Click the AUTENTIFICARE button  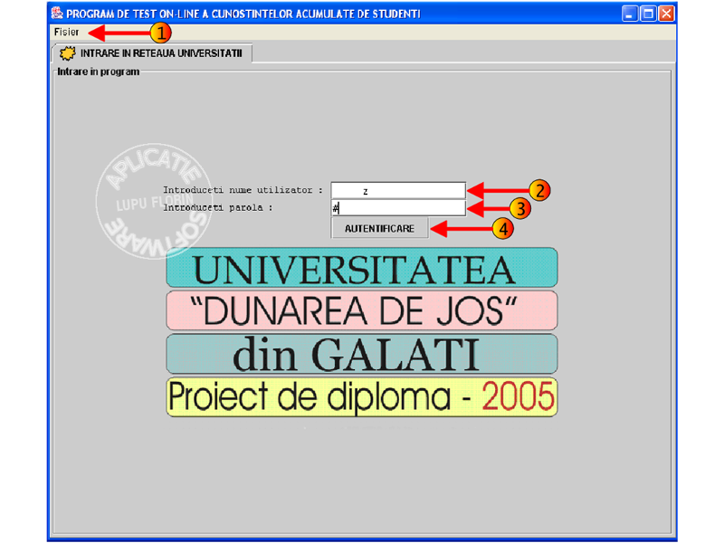(x=379, y=228)
